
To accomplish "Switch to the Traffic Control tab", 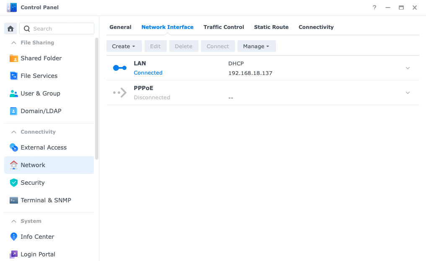I will [x=224, y=27].
